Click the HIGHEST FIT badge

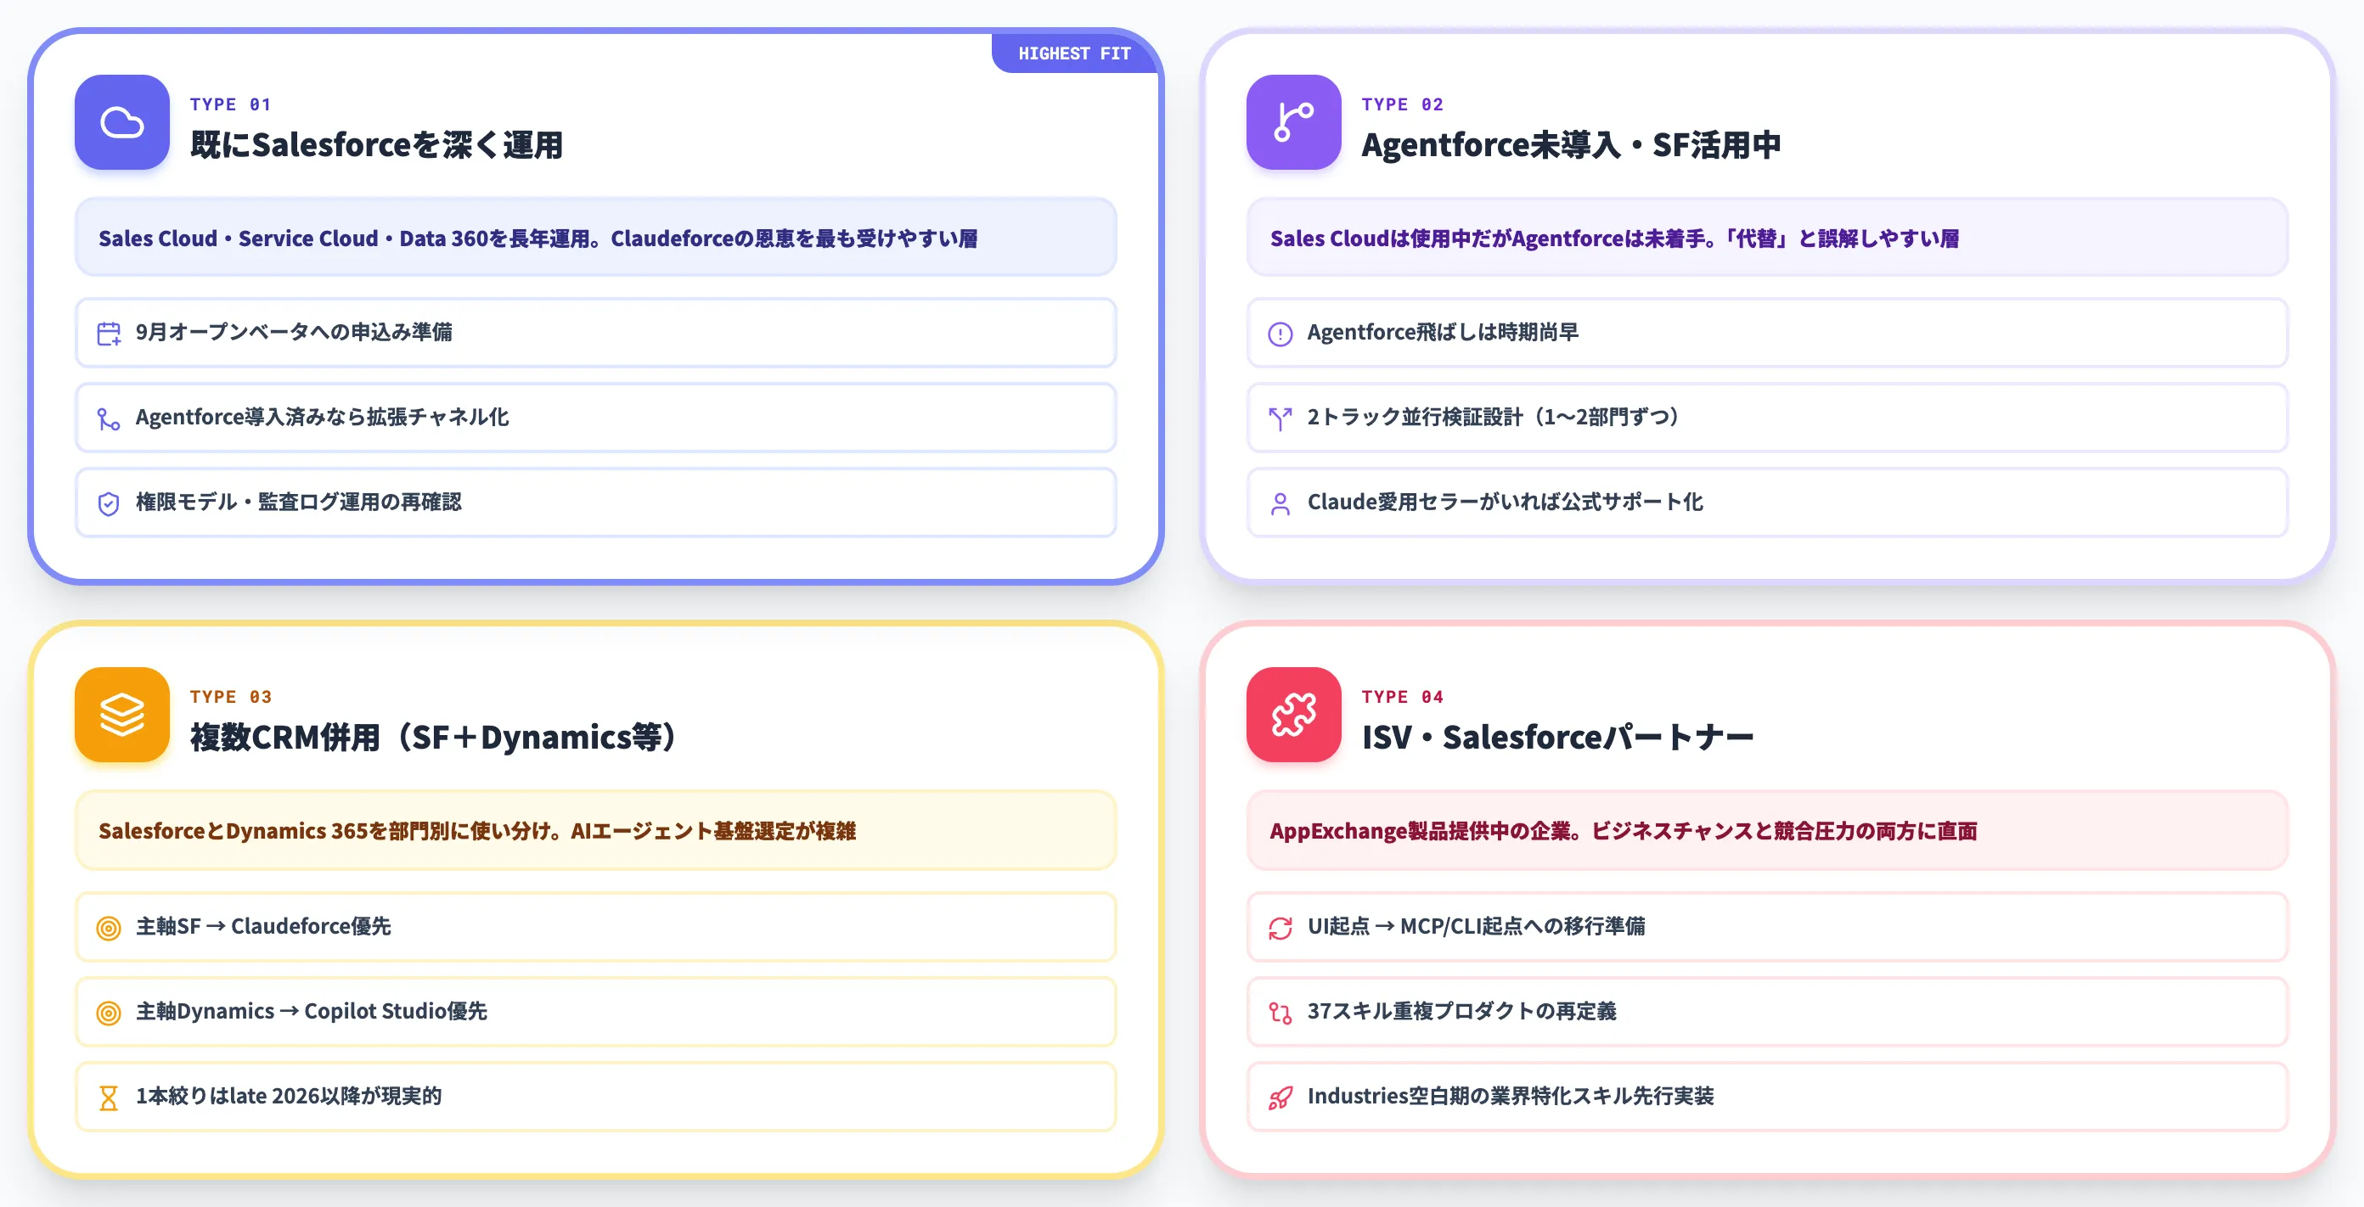tap(1073, 53)
